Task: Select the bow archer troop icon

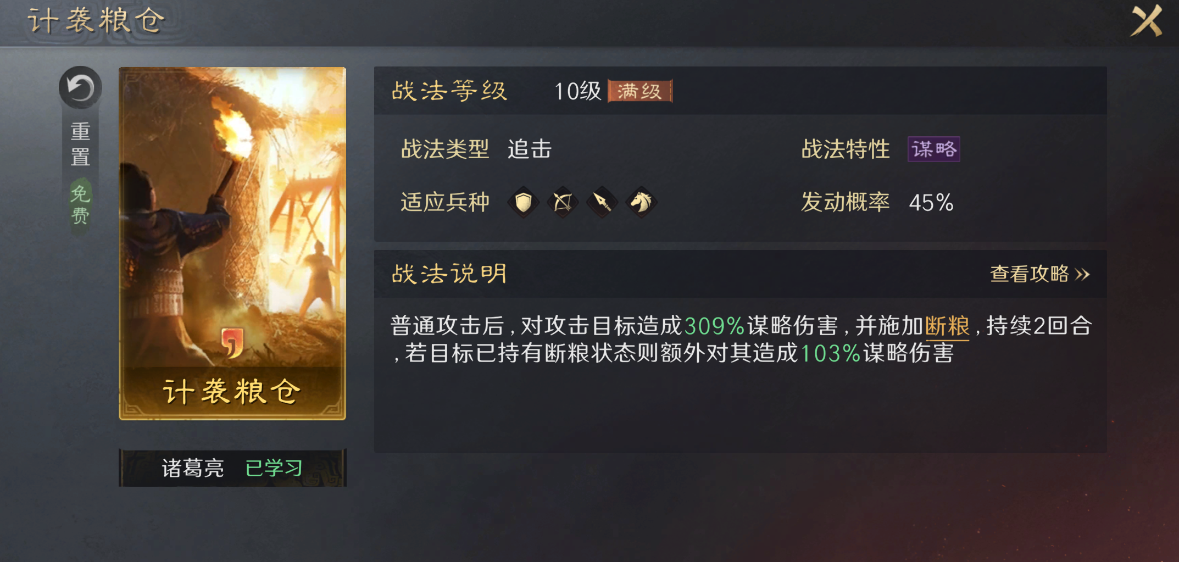Action: pos(563,202)
